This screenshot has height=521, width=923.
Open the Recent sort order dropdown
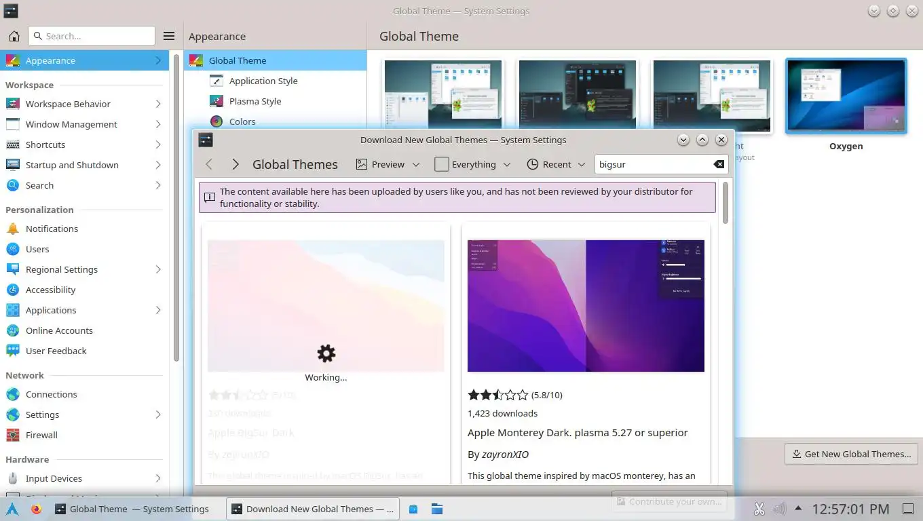pyautogui.click(x=556, y=164)
